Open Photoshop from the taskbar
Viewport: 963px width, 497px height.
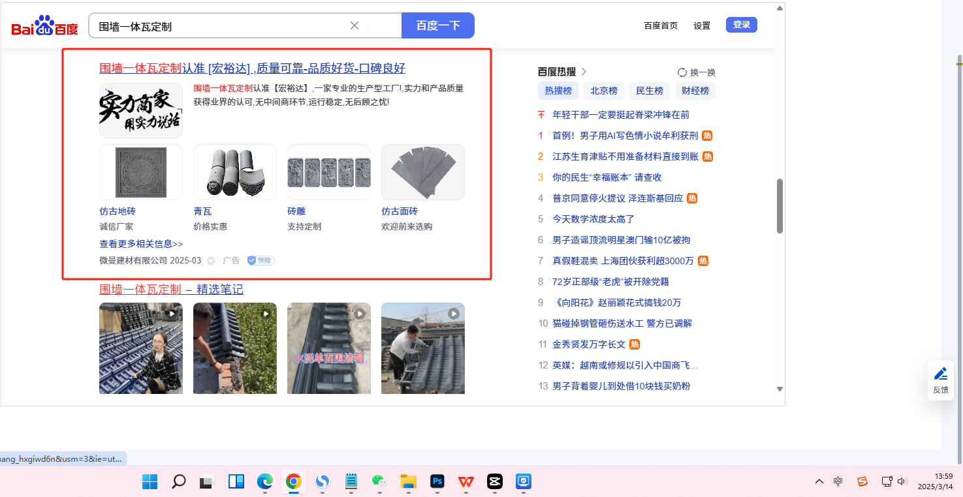tap(437, 482)
